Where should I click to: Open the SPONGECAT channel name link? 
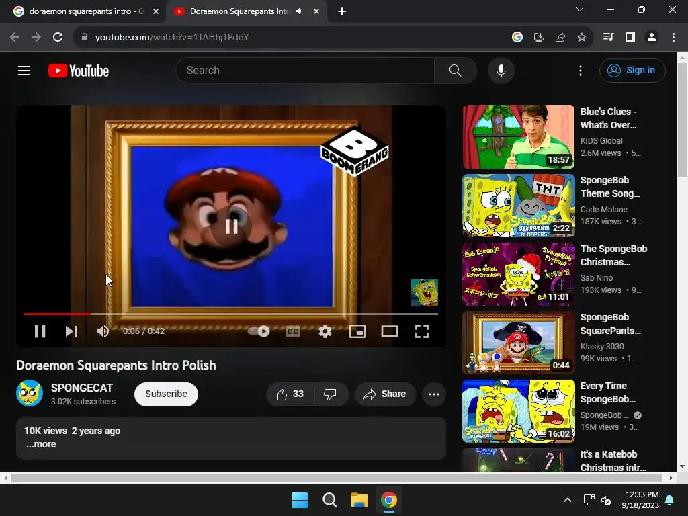[x=81, y=388]
